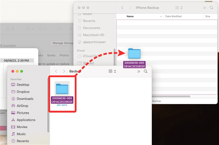This screenshot has height=145, width=219.
Task: Go back in the Backup window
Action: point(56,71)
